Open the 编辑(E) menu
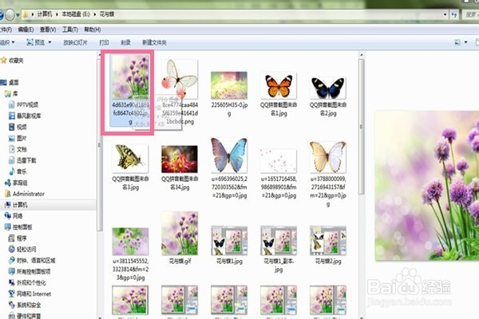This screenshot has width=479, height=319. tap(26, 30)
